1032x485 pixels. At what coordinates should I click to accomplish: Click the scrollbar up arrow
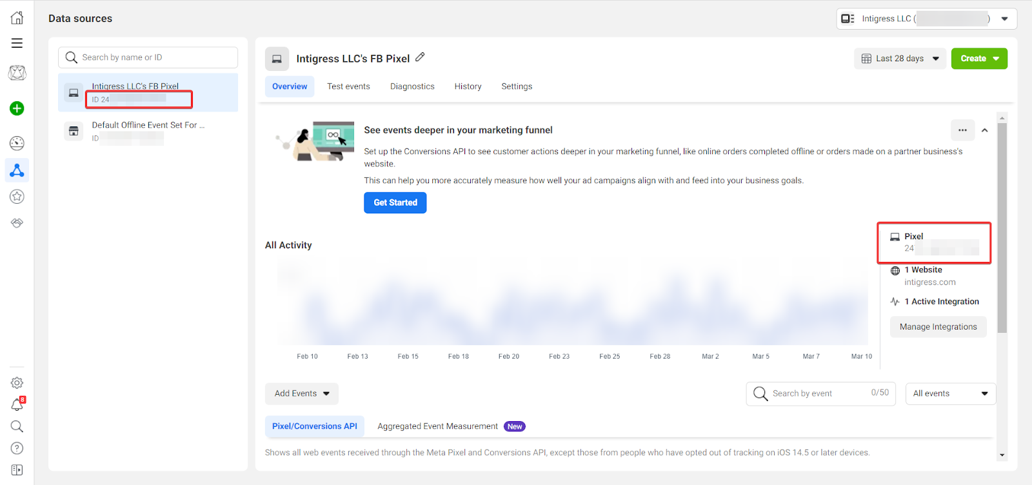point(1002,118)
